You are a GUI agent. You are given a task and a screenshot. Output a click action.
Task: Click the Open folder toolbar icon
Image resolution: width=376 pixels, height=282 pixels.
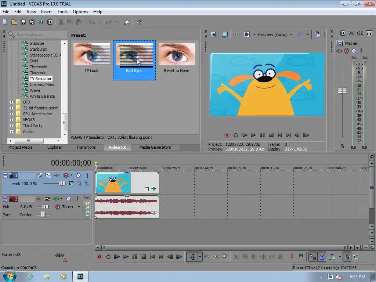coord(14,22)
